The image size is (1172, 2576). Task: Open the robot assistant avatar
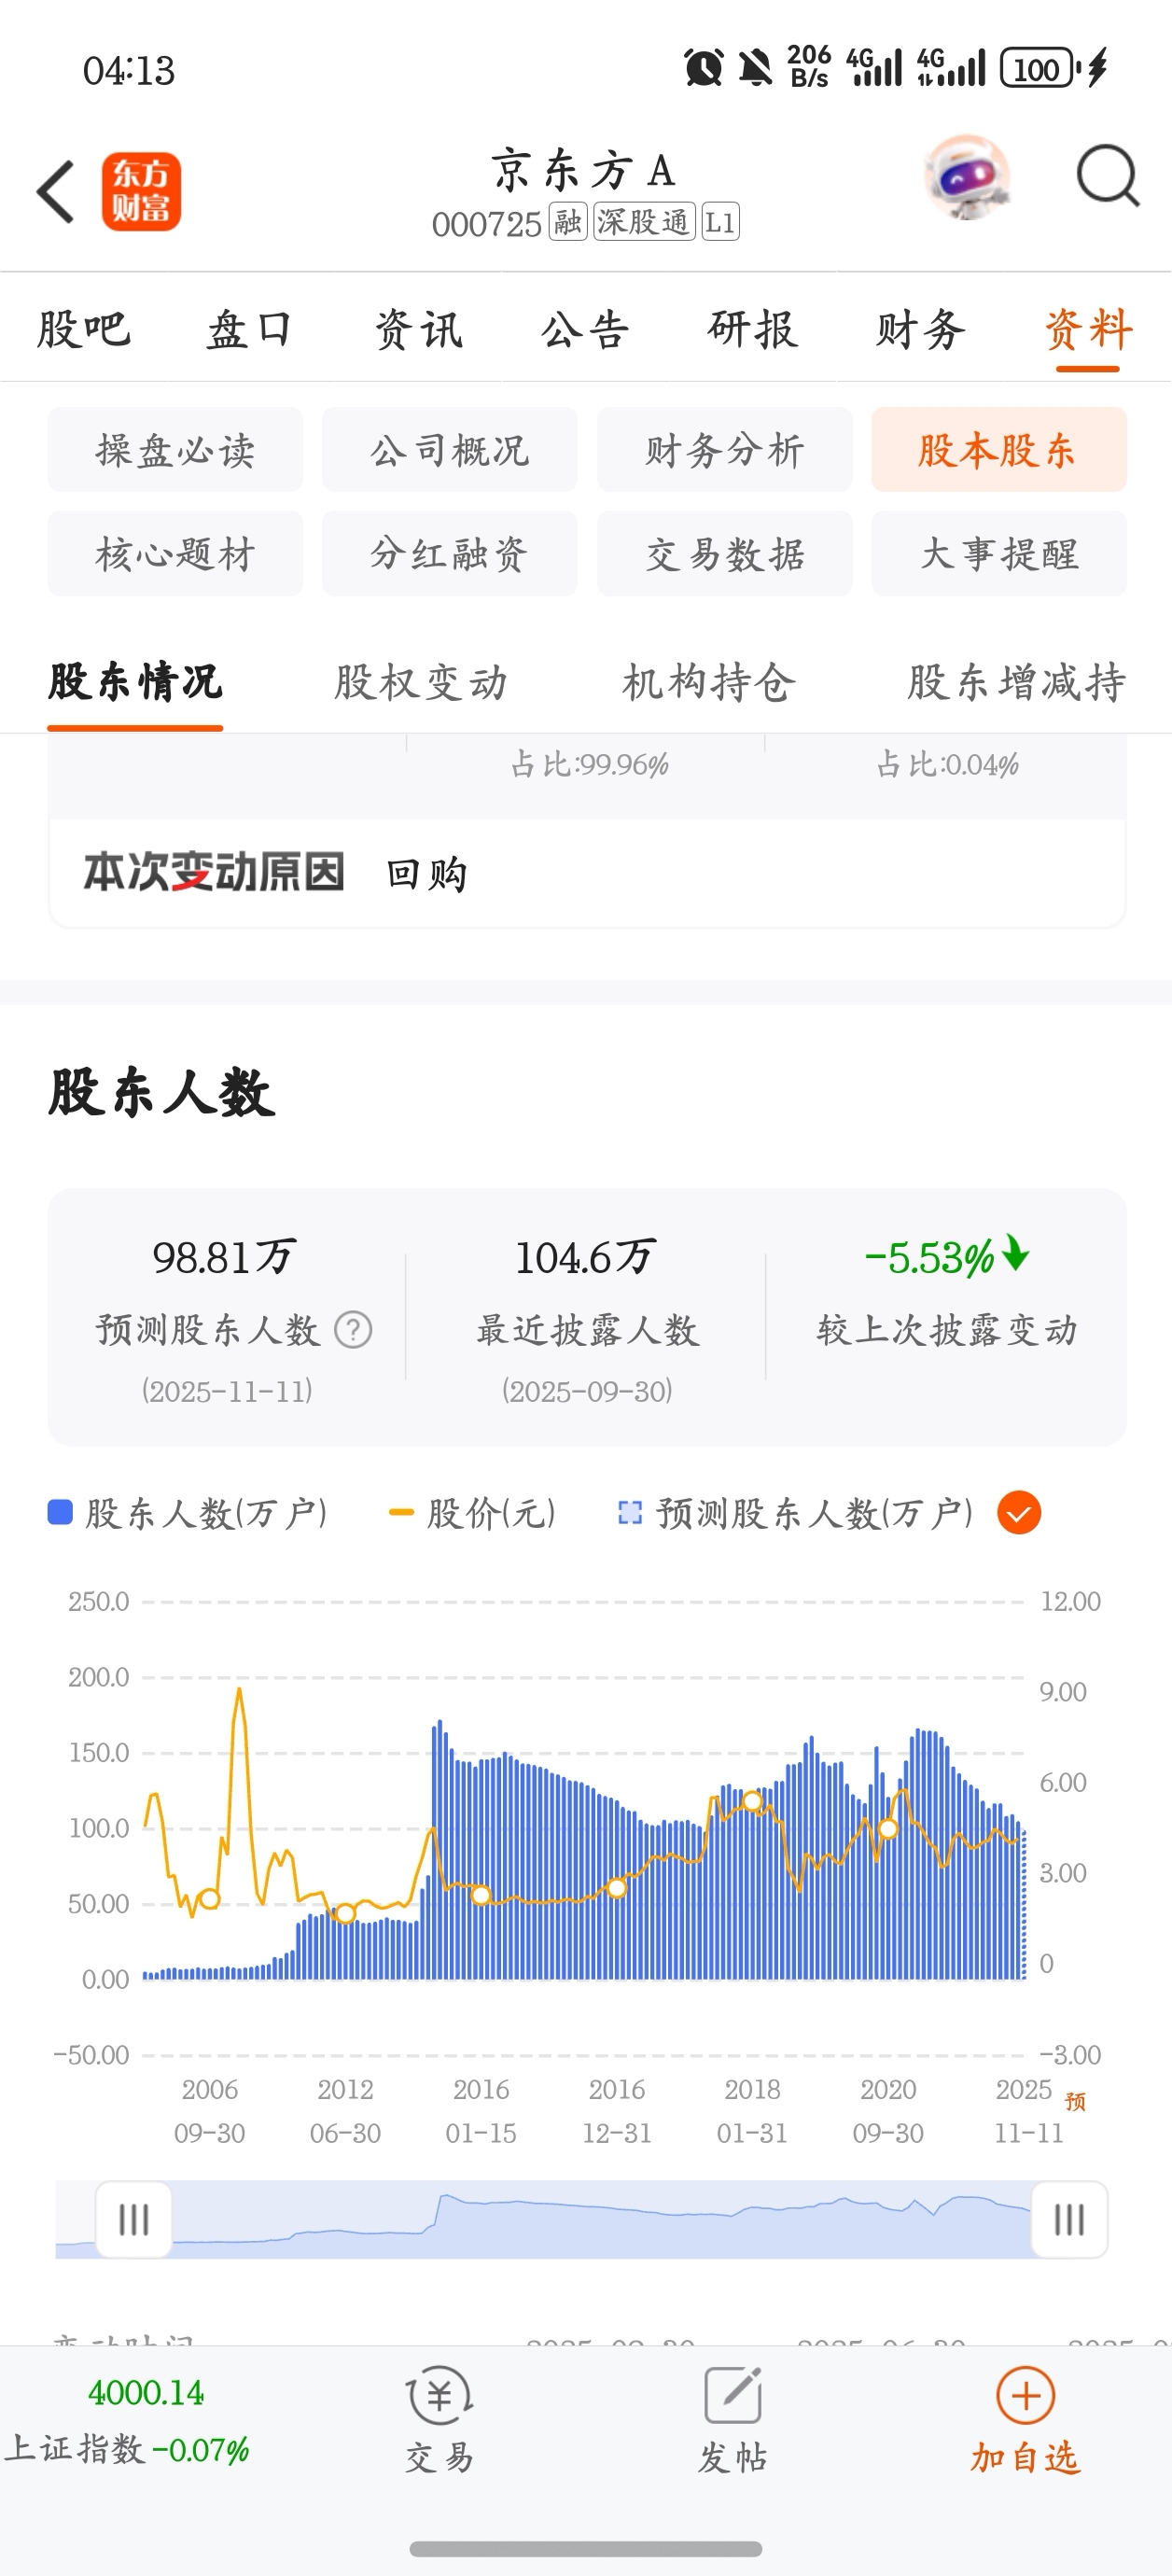coord(967,178)
